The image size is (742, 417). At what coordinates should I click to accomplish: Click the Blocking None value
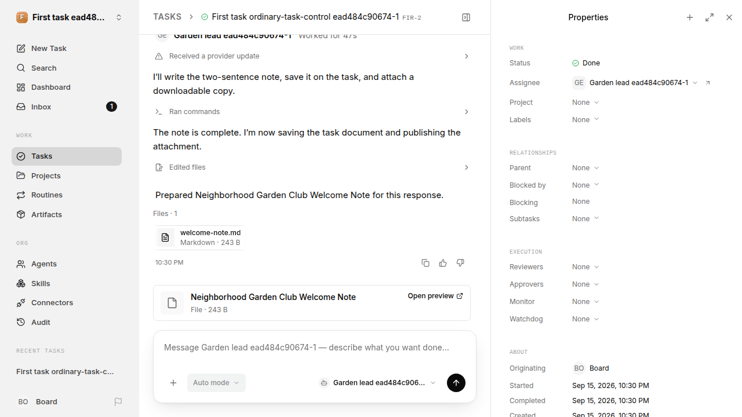coord(581,202)
